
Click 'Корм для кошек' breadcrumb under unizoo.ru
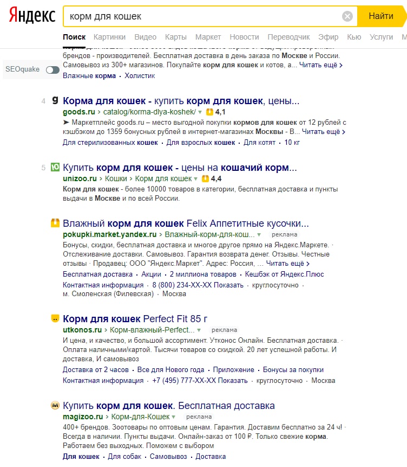coord(163,178)
